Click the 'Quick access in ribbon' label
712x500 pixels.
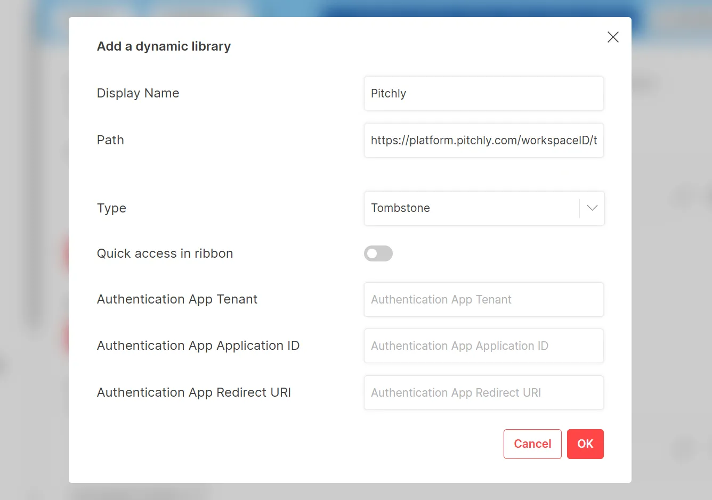point(165,253)
